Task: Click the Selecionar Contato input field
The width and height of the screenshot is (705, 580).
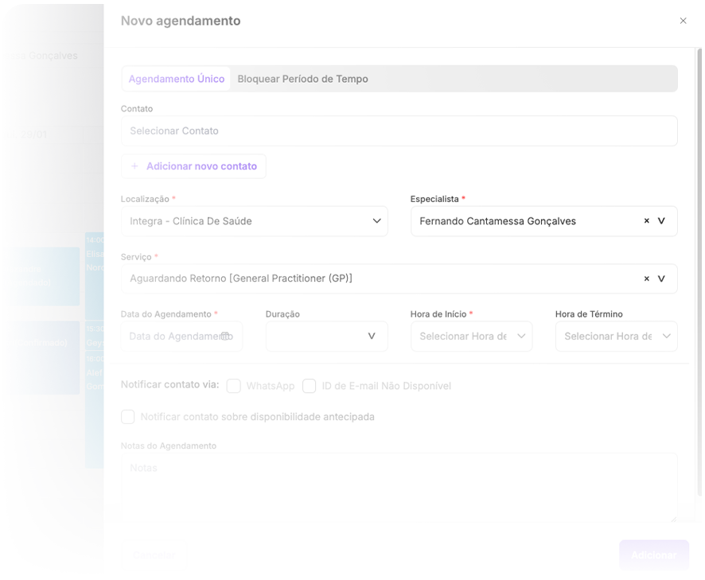Action: point(399,131)
